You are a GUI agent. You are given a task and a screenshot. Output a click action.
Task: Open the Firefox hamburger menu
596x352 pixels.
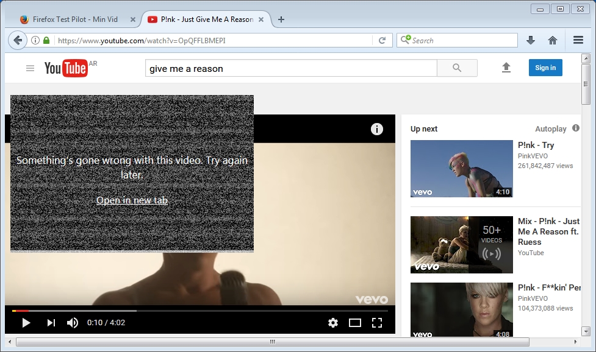(578, 40)
